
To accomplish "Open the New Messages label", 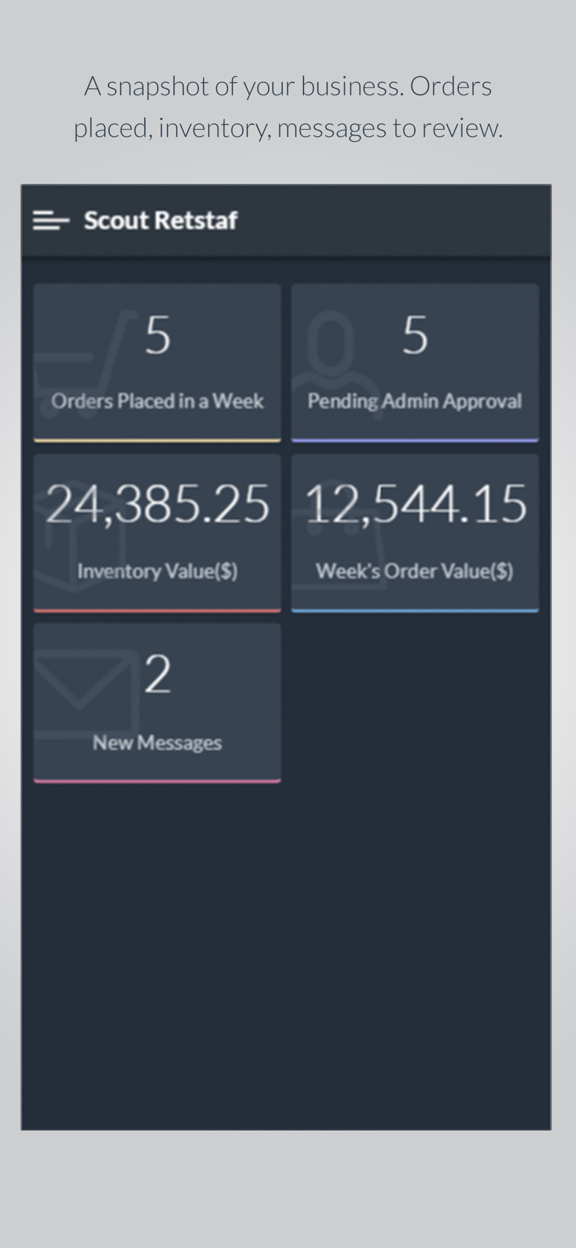I will pos(157,743).
